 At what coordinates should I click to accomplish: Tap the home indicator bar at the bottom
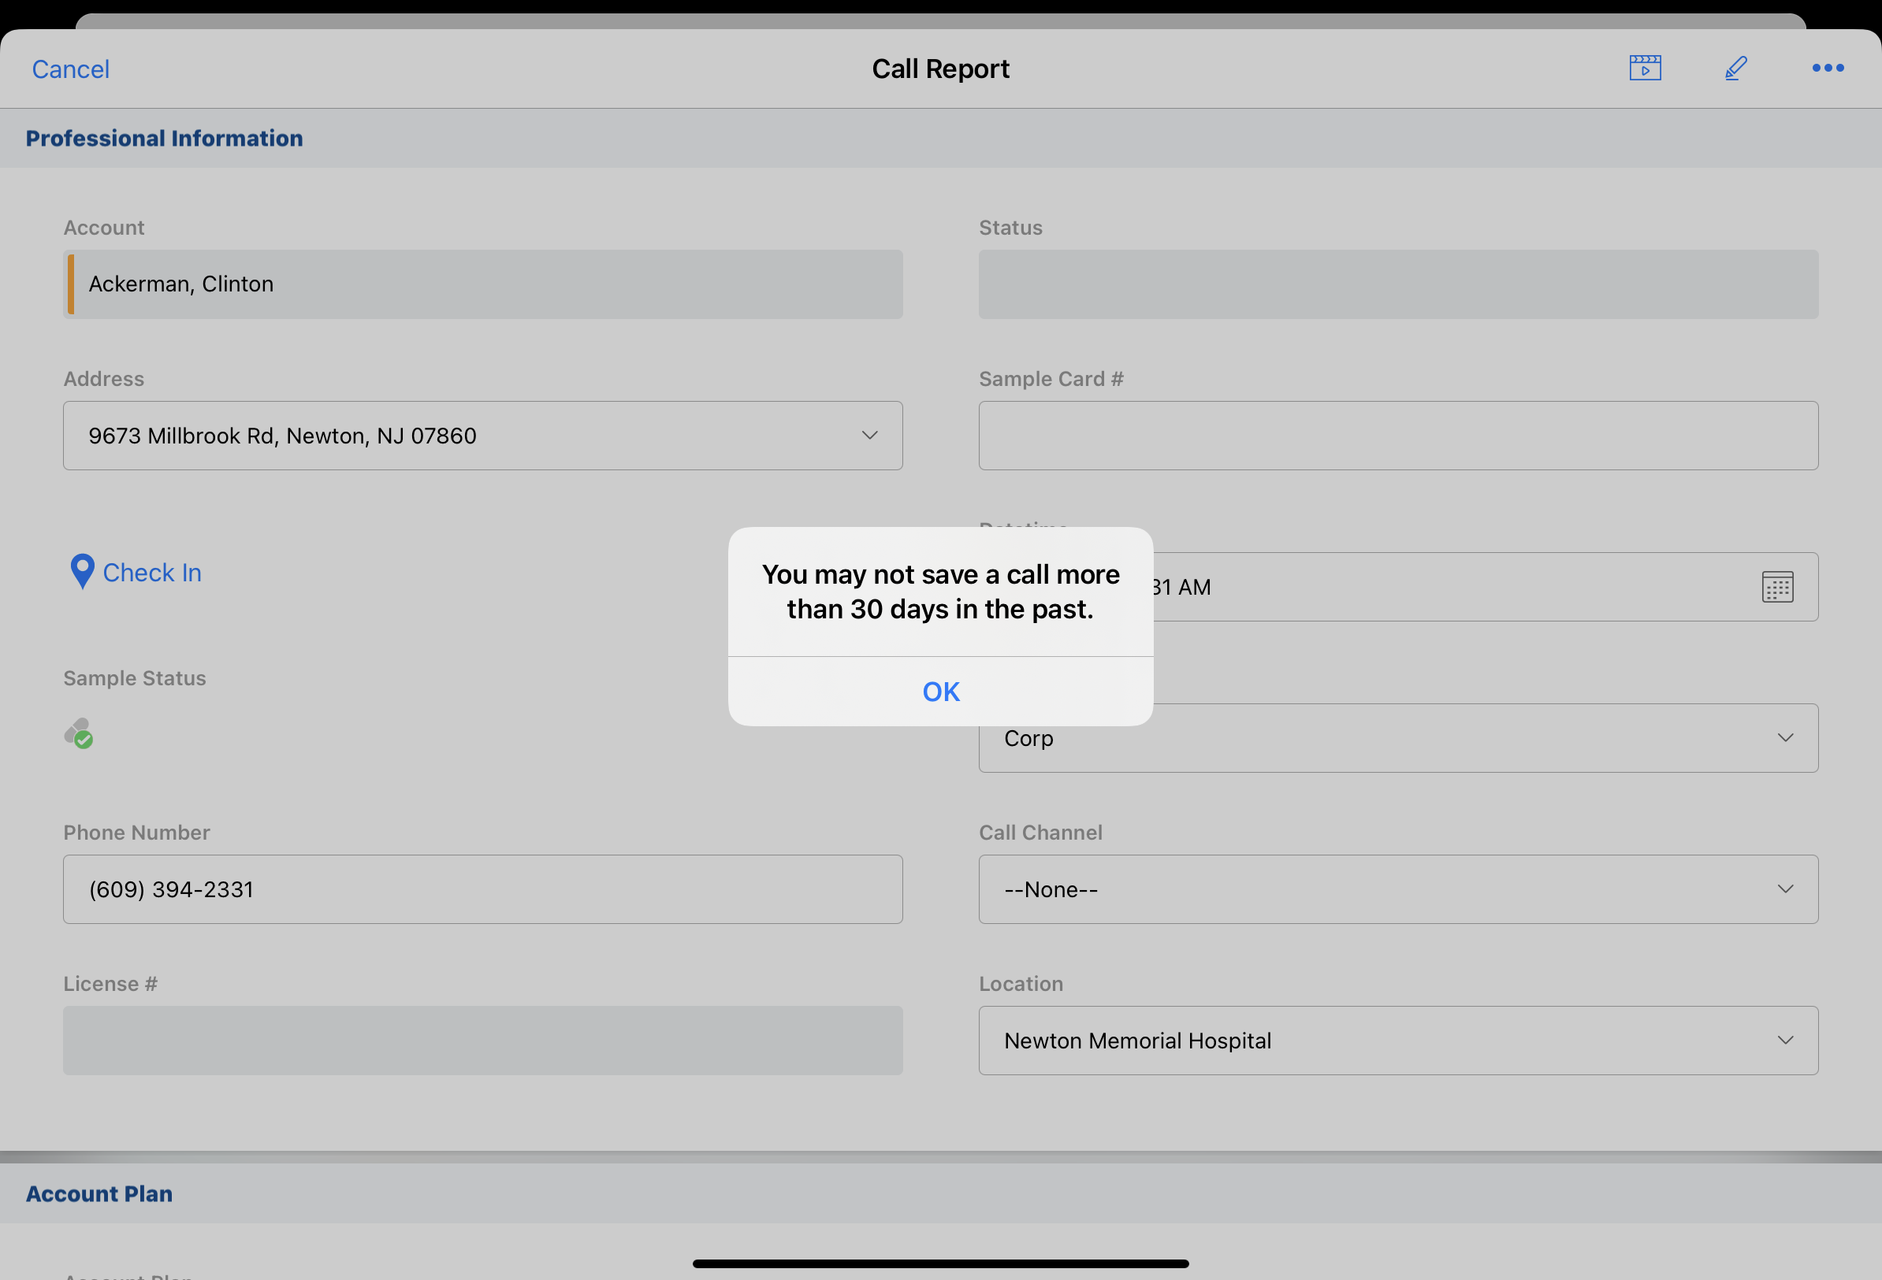coord(940,1263)
